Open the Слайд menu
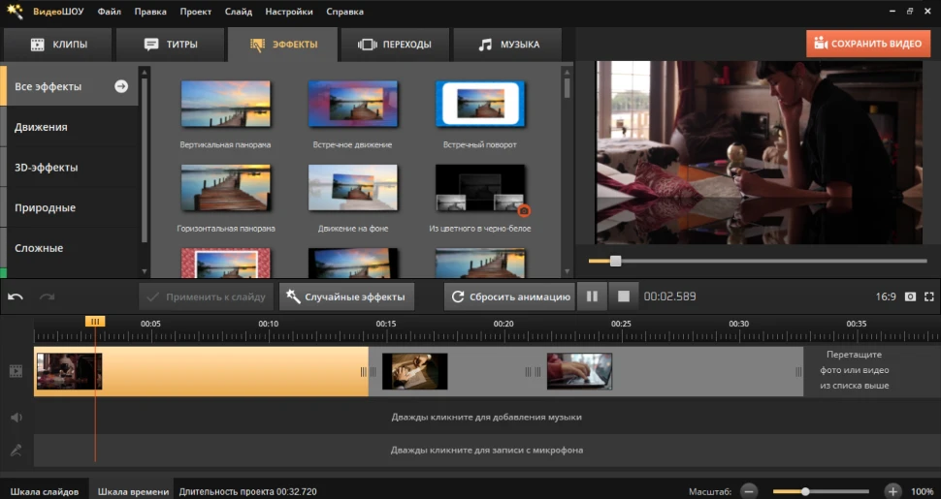The image size is (941, 499). (239, 12)
